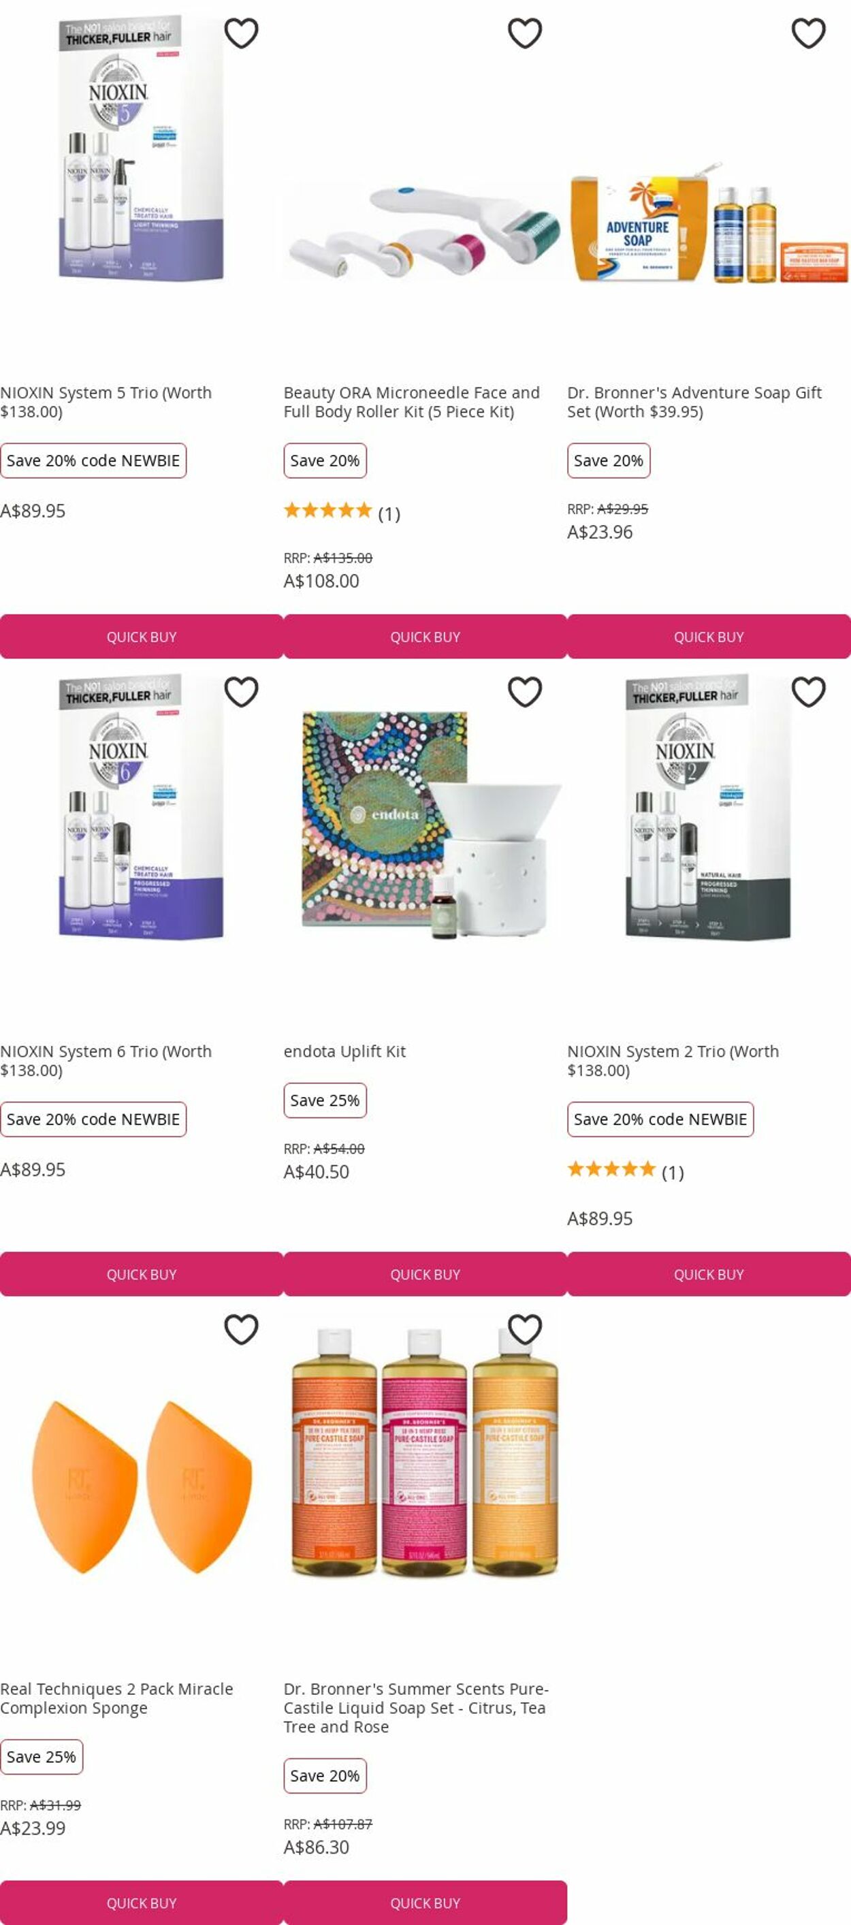Click the Save 25% badge on endota kit
Image resolution: width=851 pixels, height=1925 pixels.
point(325,1100)
